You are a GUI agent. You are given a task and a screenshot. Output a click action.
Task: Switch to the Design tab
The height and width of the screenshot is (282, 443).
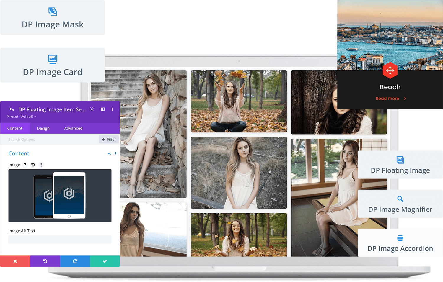43,128
